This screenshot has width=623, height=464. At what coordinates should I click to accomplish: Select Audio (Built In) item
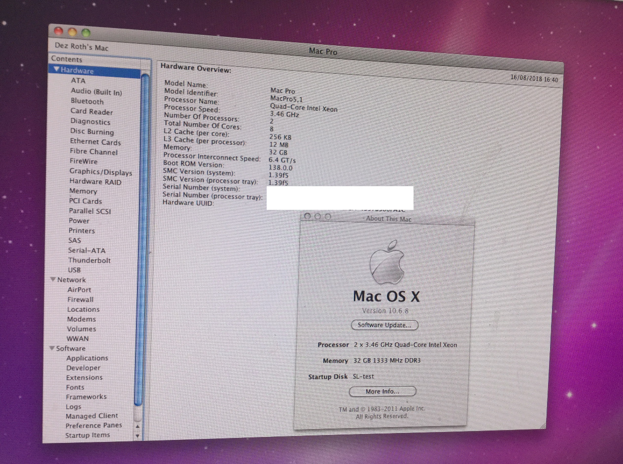coord(96,92)
